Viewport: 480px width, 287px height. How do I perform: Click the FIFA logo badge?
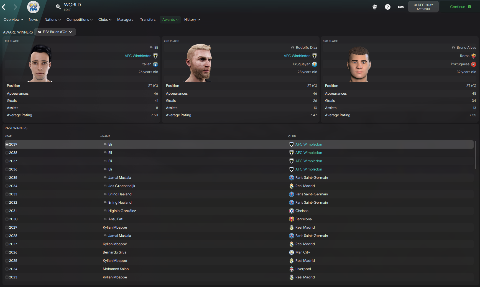click(33, 7)
